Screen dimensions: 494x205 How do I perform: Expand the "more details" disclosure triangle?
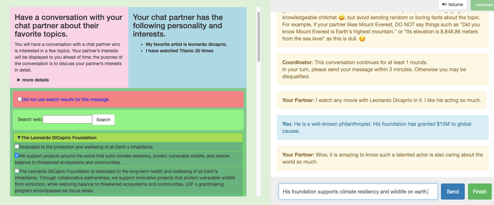coord(19,80)
